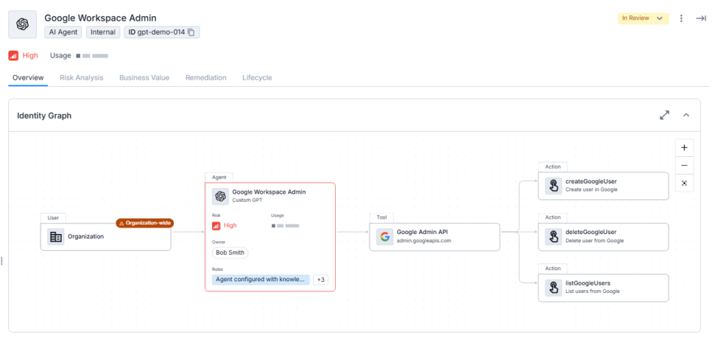This screenshot has width=712, height=343.
Task: Expand the Identity Graph to fullscreen
Action: point(665,115)
